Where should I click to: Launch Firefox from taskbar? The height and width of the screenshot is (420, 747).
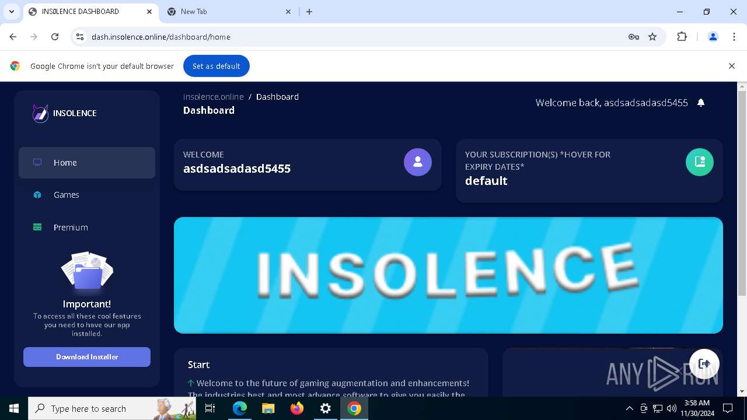(297, 408)
